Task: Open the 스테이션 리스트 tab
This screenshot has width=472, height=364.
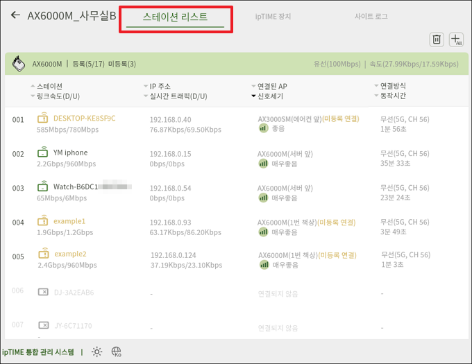Action: click(x=175, y=17)
